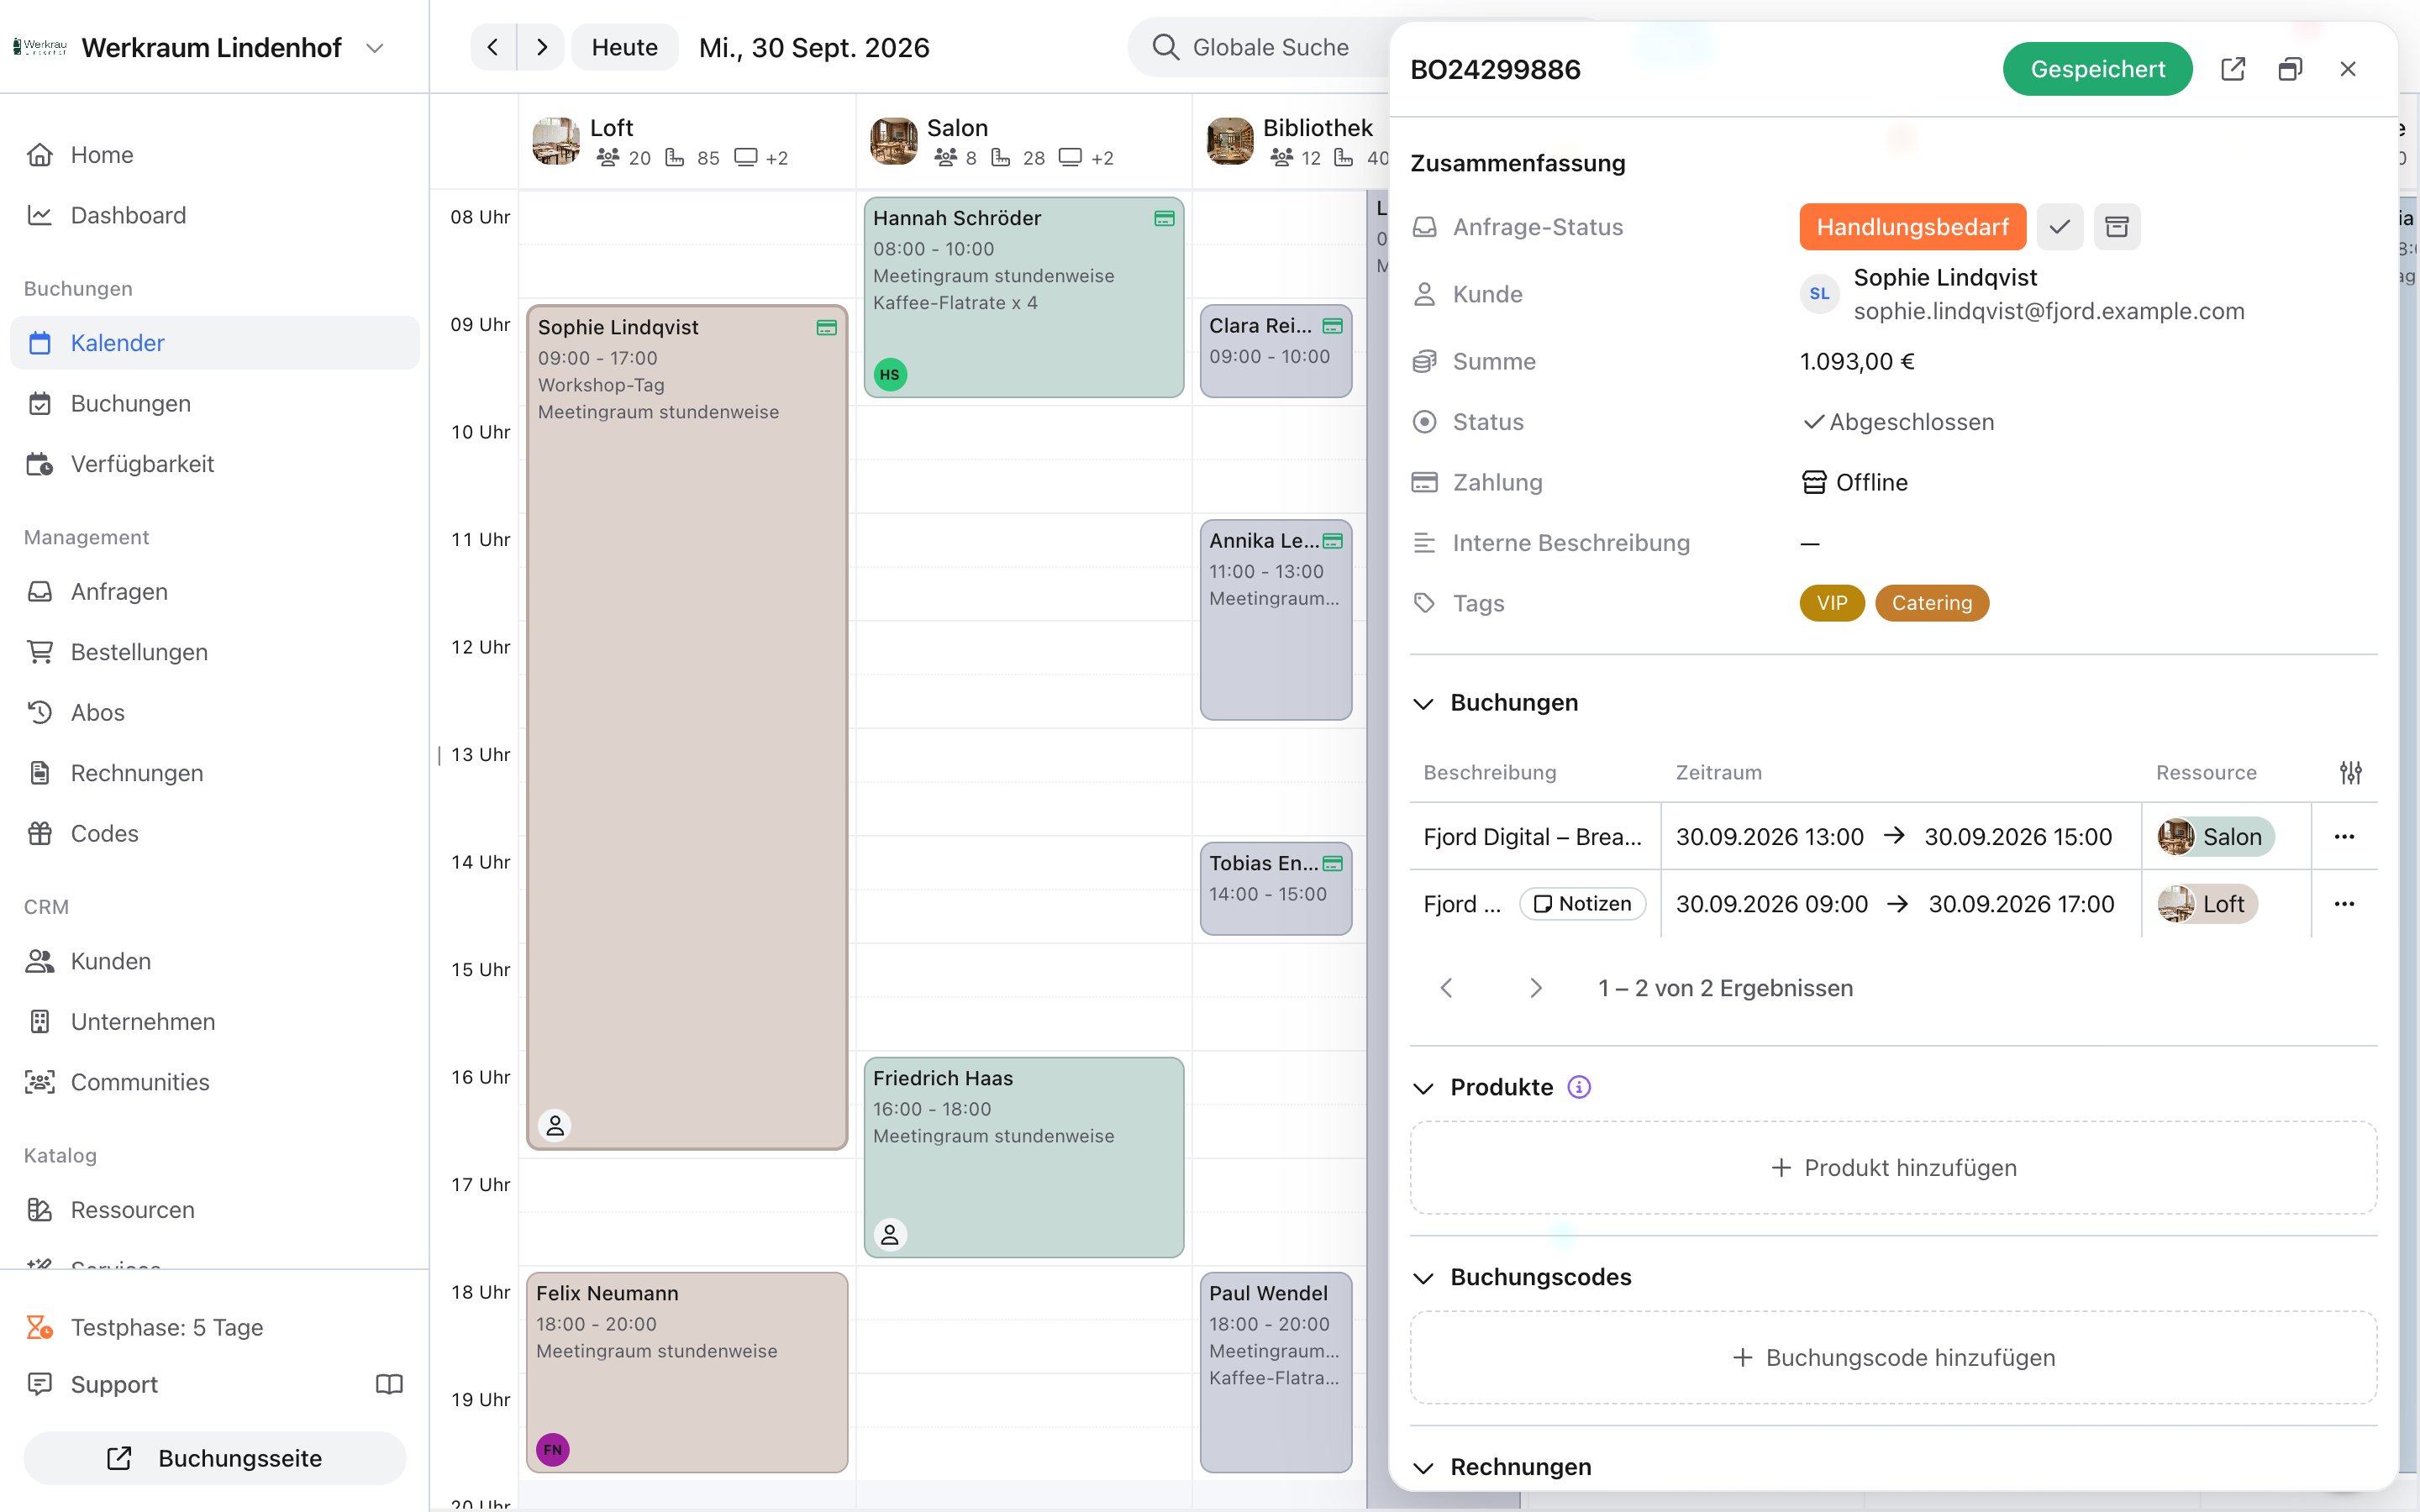
Task: Open more options for Loft booking row
Action: [2344, 904]
